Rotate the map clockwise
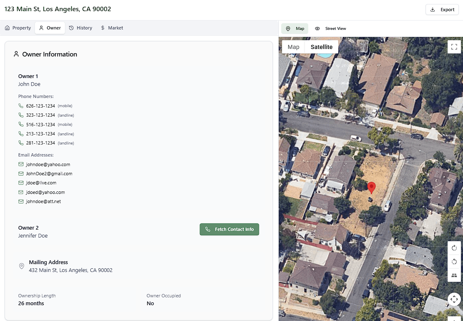Screen dimensions: 463x321 [454, 248]
